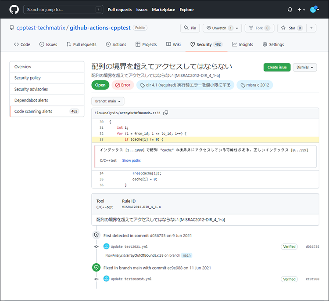The image size is (329, 301).
Task: Click the Fork button
Action: pos(259,28)
